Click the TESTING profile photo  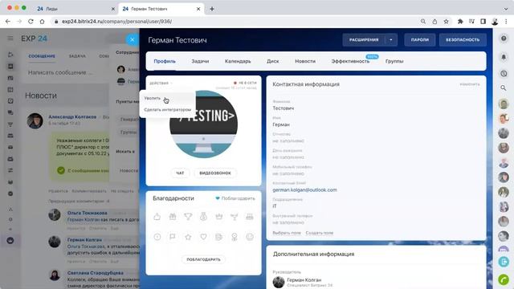203,124
